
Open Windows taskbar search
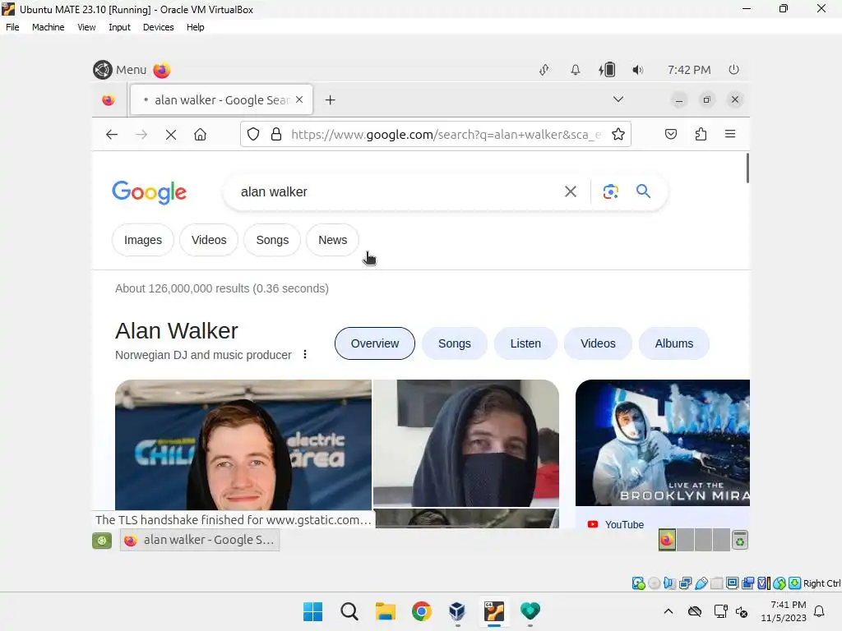349,611
